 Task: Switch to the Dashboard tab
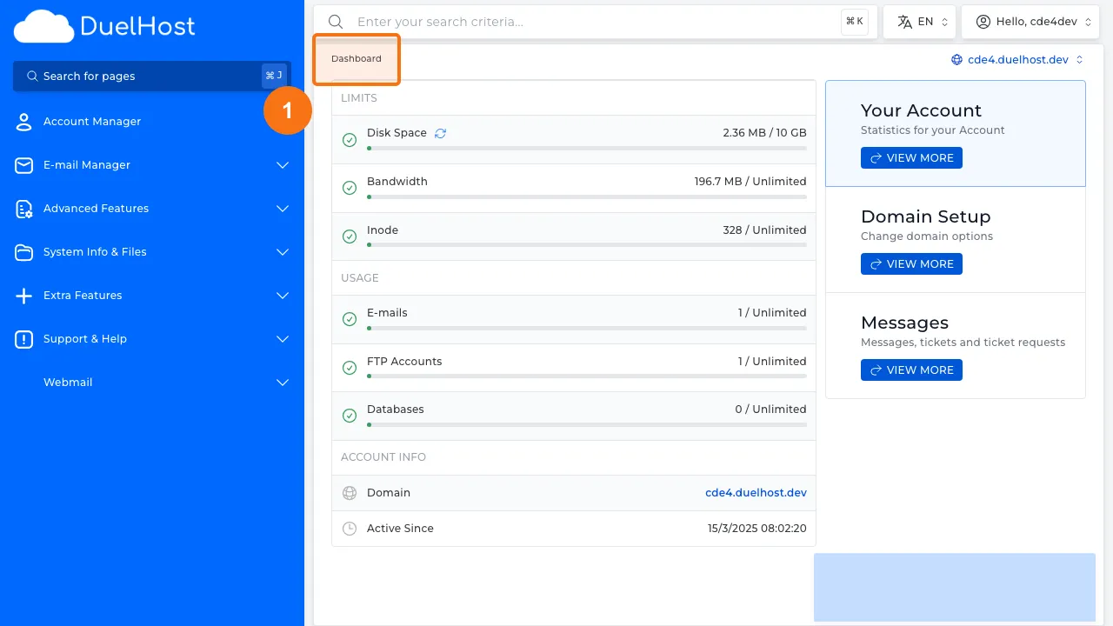[356, 58]
